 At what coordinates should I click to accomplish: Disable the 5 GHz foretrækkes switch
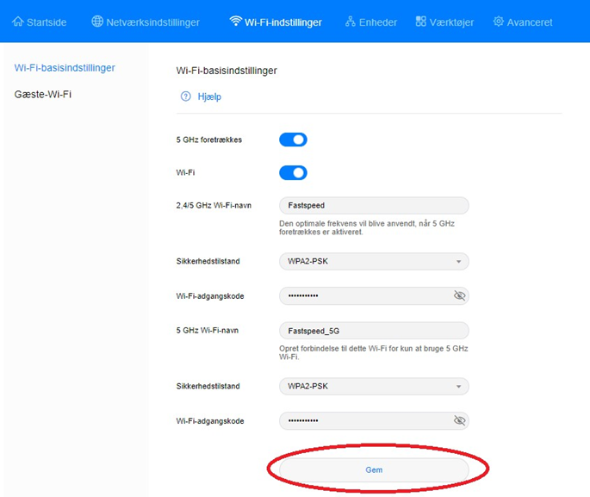click(x=293, y=140)
